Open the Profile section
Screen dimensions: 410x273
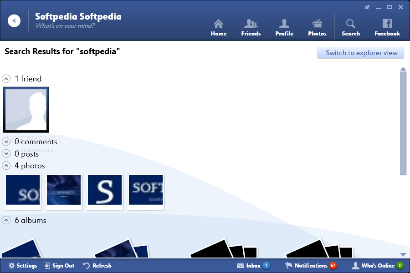284,28
